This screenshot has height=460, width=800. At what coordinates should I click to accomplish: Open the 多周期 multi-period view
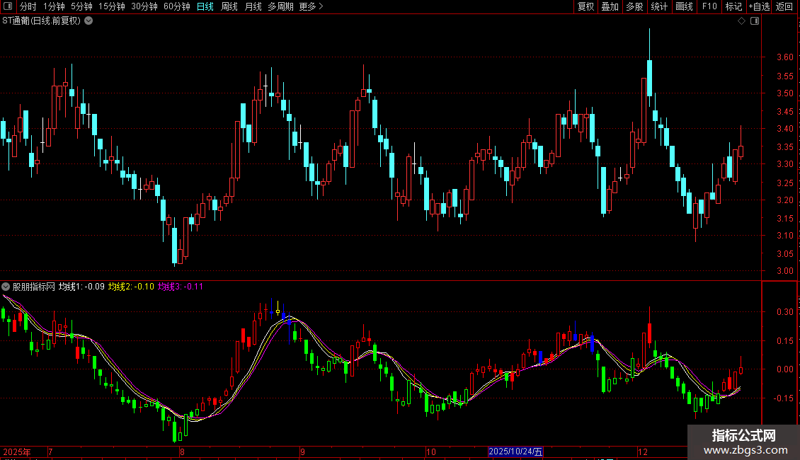coord(280,6)
